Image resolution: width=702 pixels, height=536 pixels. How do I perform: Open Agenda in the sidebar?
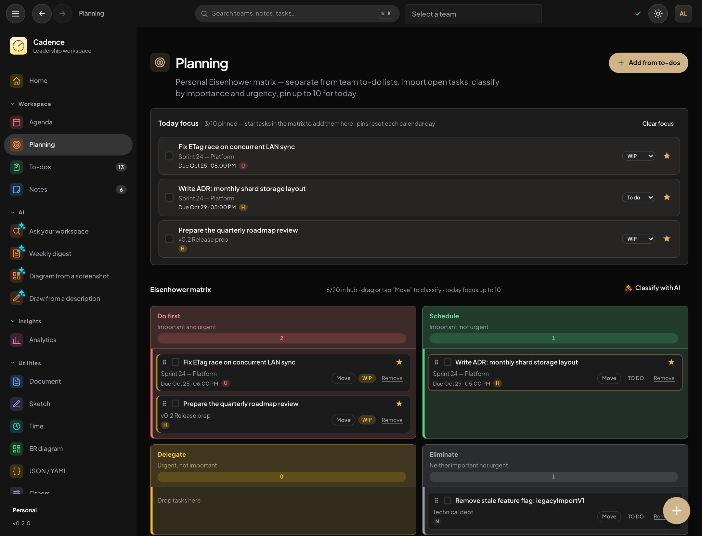tap(68, 122)
